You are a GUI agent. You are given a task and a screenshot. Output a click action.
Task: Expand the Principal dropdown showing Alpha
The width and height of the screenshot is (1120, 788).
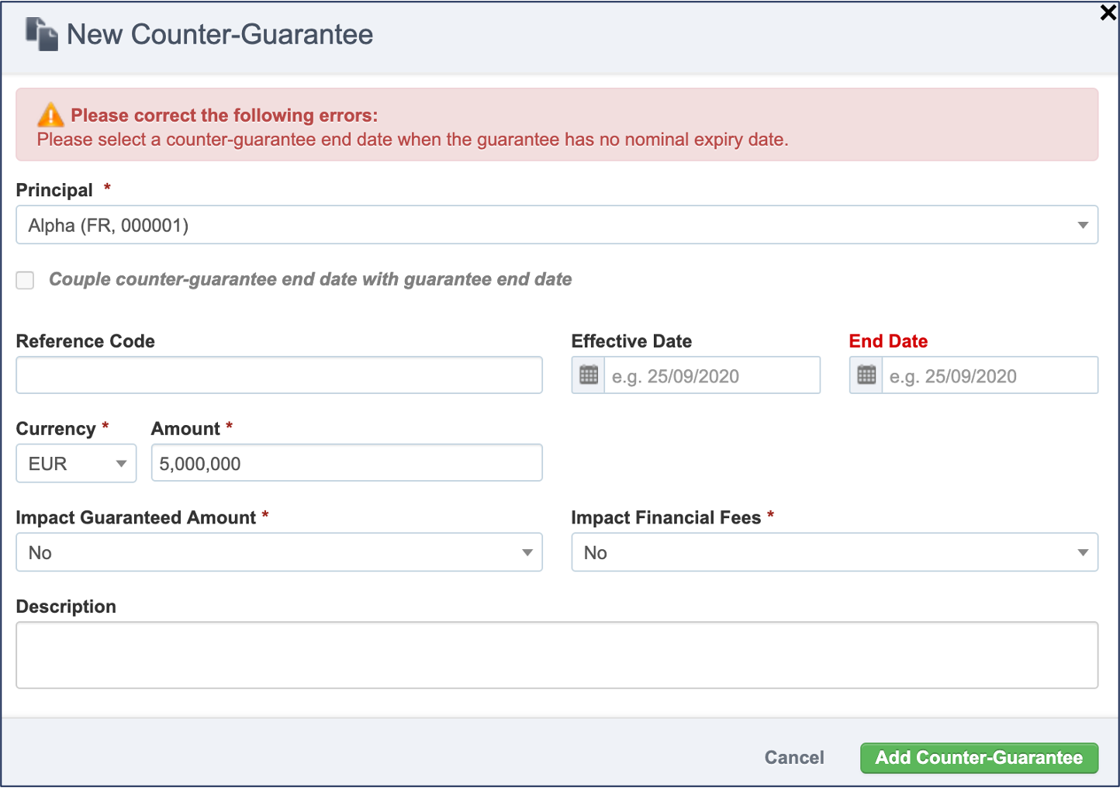coord(557,225)
